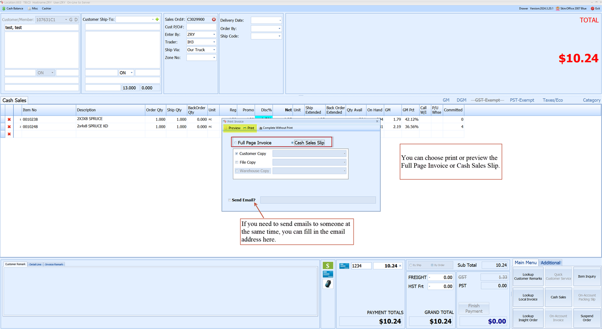The image size is (602, 329).
Task: Select the debit terminal pinpad icon
Action: (x=328, y=284)
